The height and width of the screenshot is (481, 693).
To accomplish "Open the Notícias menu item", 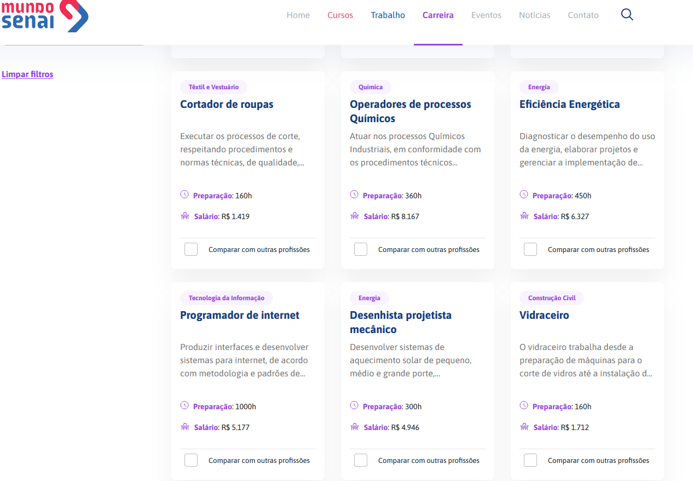I will [x=535, y=15].
